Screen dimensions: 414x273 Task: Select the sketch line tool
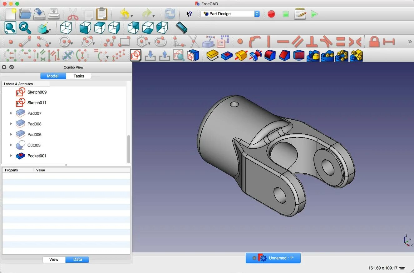(25, 42)
